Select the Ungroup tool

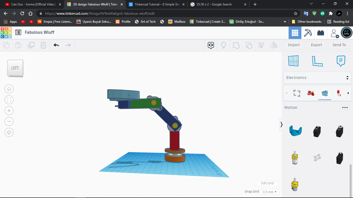pos(249,45)
